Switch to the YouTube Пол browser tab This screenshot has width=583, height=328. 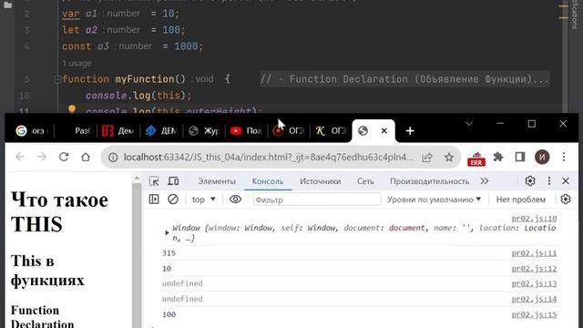246,131
